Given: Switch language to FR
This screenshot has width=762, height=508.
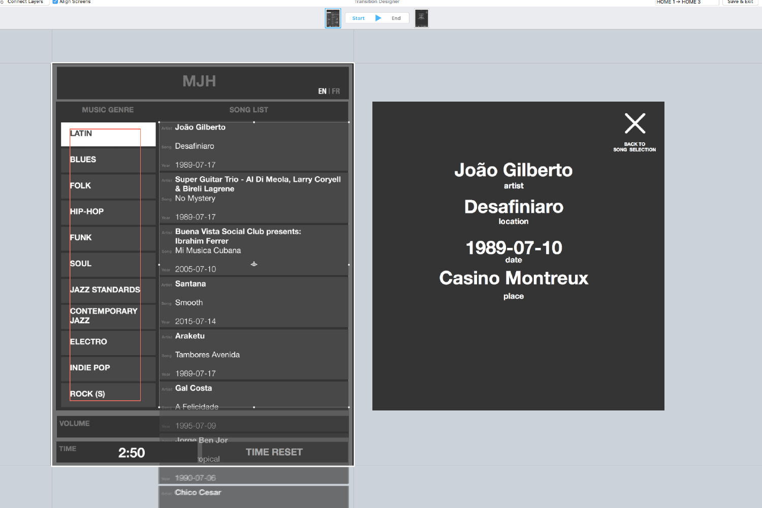Looking at the screenshot, I should point(336,91).
